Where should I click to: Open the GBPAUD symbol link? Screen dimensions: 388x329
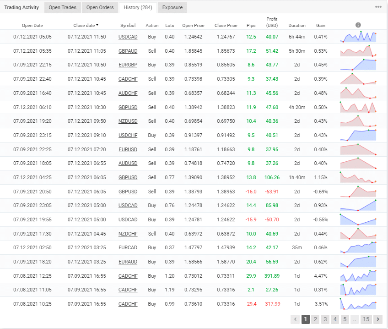pyautogui.click(x=128, y=51)
